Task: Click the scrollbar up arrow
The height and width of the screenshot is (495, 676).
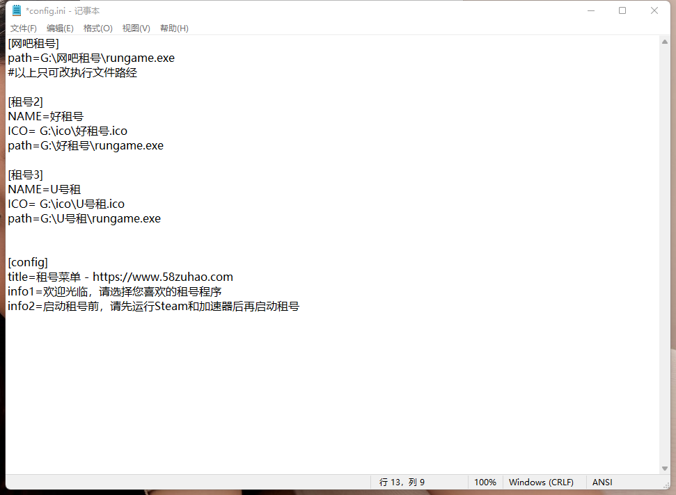Action: [664, 42]
